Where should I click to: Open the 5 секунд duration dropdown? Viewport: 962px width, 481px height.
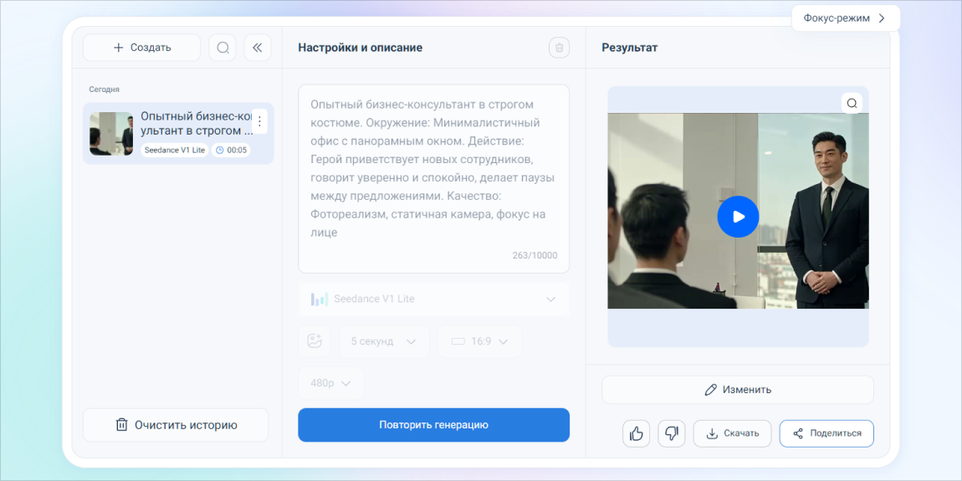pyautogui.click(x=385, y=341)
